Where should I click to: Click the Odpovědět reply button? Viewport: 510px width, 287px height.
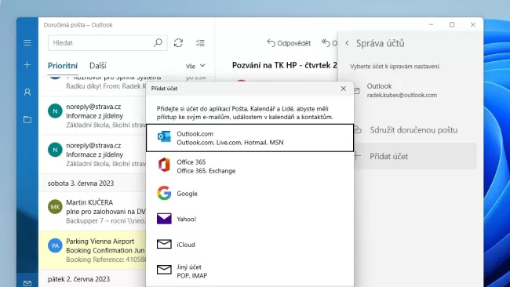[289, 43]
